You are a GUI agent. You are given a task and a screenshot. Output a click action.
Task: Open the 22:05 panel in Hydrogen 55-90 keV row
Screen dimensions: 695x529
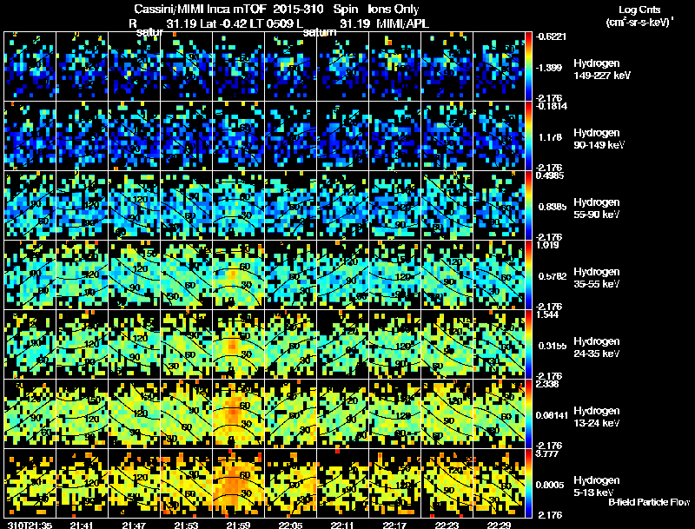(291, 205)
